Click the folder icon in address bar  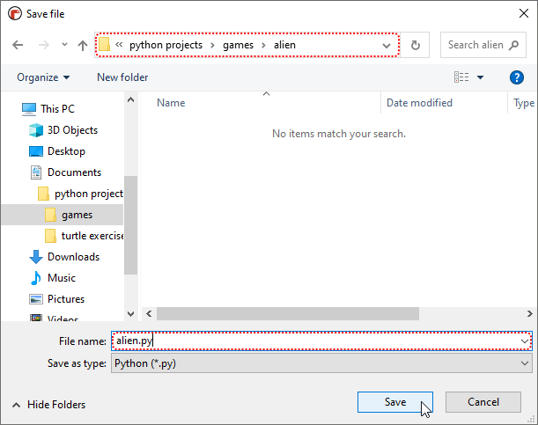104,45
